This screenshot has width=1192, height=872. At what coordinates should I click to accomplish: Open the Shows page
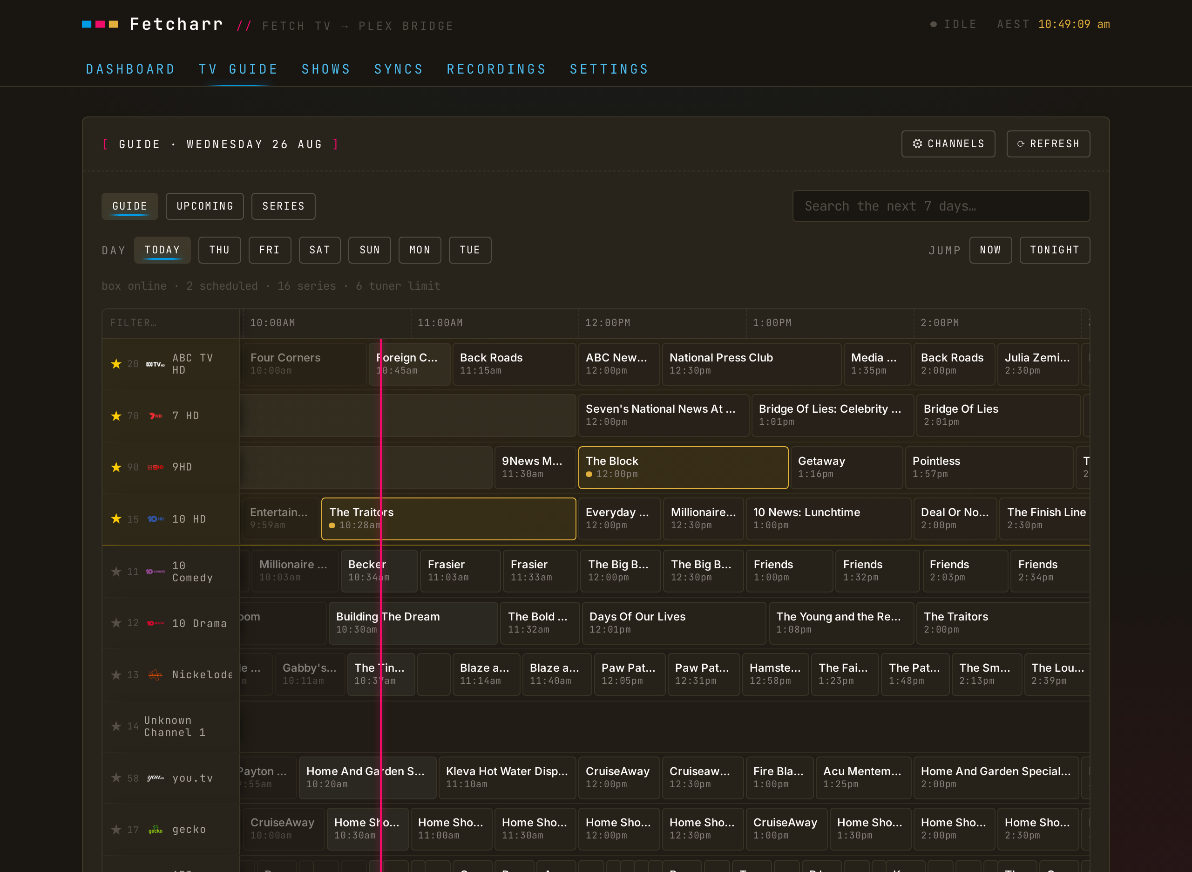pos(326,69)
